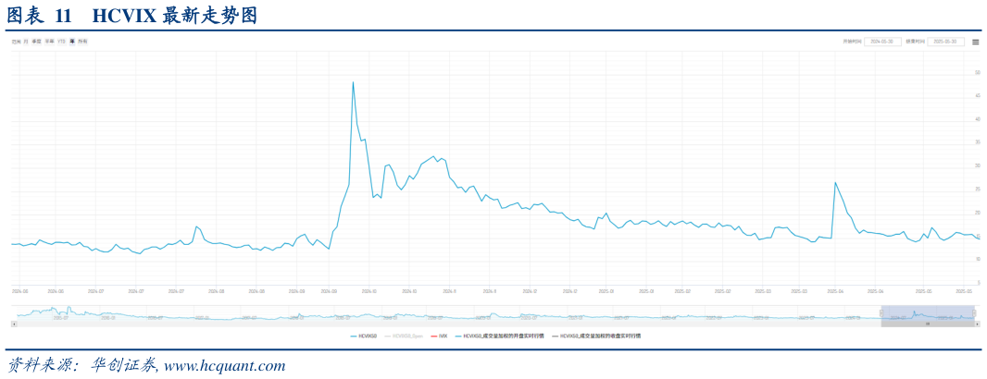
Task: Toggle HCVIXGJ1 成交量加权的收盘实时行情 legend item
Action: [596, 336]
